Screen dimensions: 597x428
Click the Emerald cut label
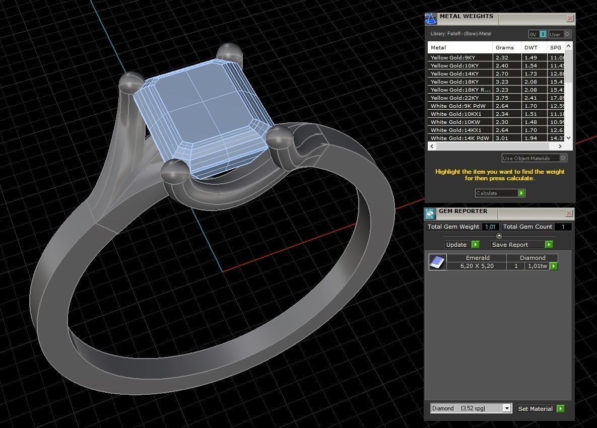tap(478, 258)
